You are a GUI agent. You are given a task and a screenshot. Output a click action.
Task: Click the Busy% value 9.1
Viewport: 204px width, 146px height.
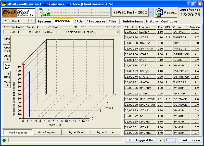pos(195,32)
